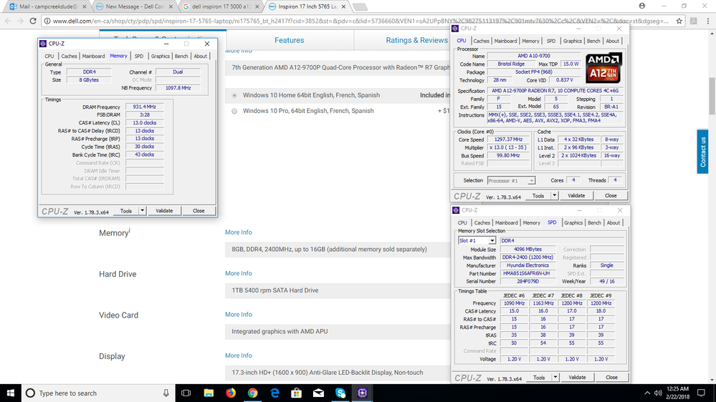Close the Mail browser tab
716x402 pixels.
pyautogui.click(x=84, y=7)
